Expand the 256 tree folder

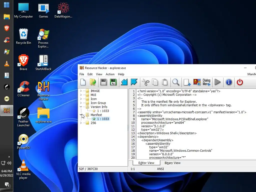tap(81, 123)
